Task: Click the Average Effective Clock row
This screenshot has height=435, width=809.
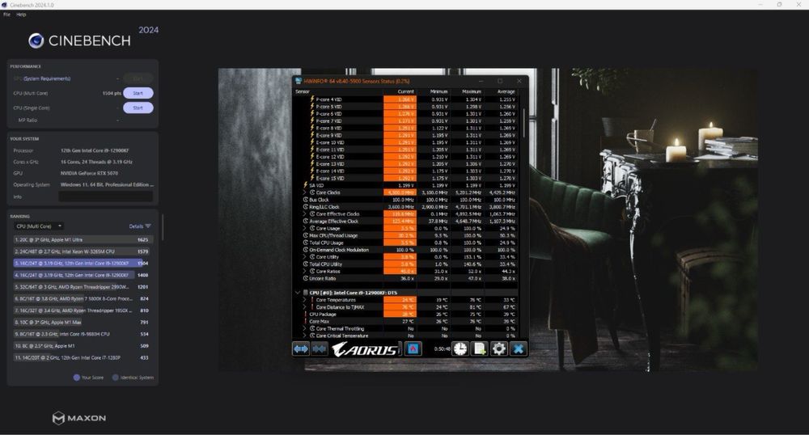Action: coord(405,221)
